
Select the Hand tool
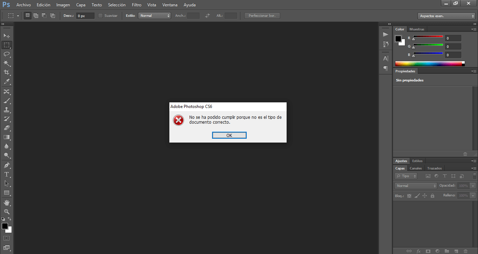tap(7, 202)
